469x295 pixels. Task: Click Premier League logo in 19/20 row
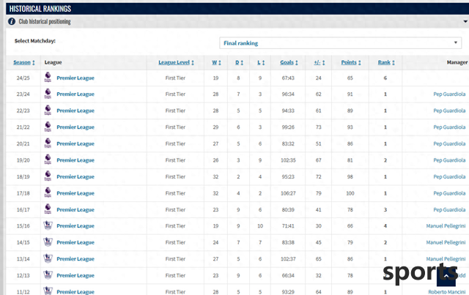click(x=48, y=160)
